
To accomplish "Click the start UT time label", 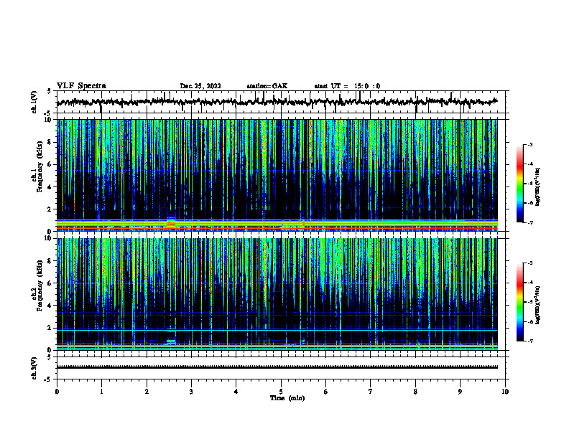I will click(347, 86).
